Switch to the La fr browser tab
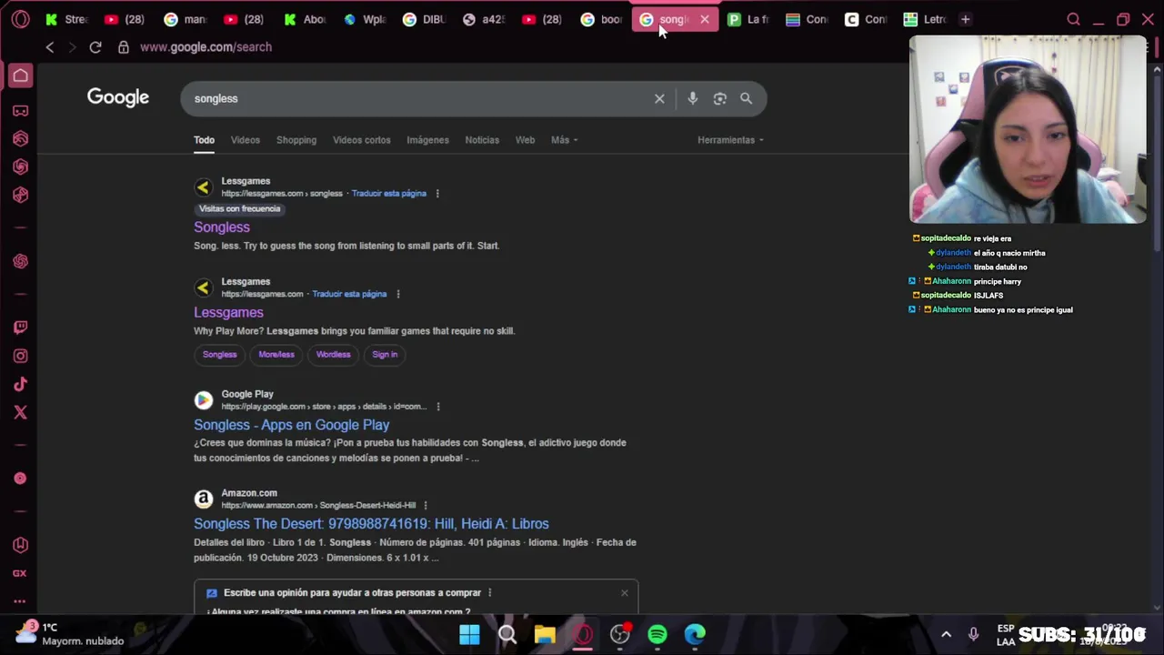The height and width of the screenshot is (655, 1164). [x=748, y=19]
